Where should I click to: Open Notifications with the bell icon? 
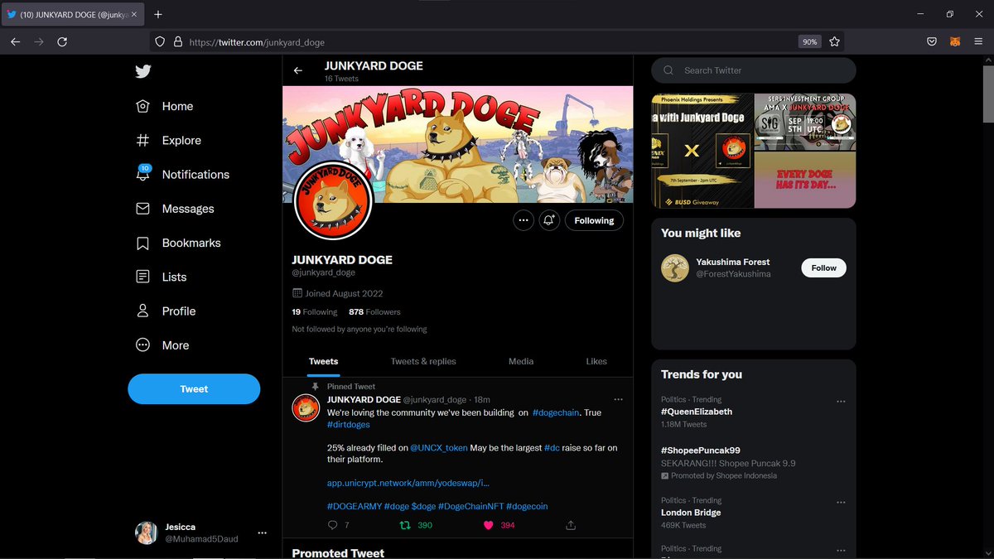click(182, 174)
